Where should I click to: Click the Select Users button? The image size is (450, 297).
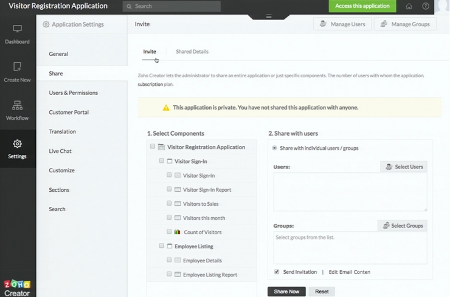point(404,167)
